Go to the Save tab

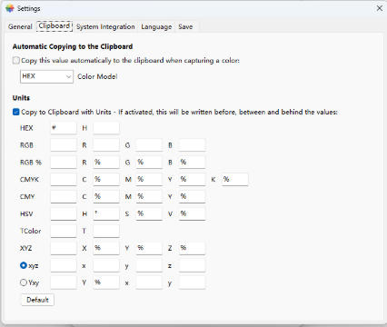185,26
